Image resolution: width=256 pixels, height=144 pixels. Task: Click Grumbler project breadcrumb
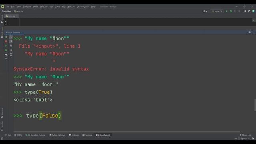click(x=6, y=11)
